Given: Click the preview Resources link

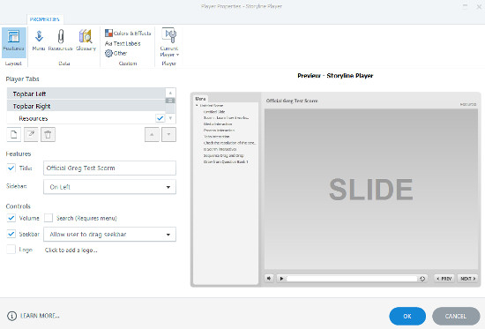Looking at the screenshot, I should 468,105.
